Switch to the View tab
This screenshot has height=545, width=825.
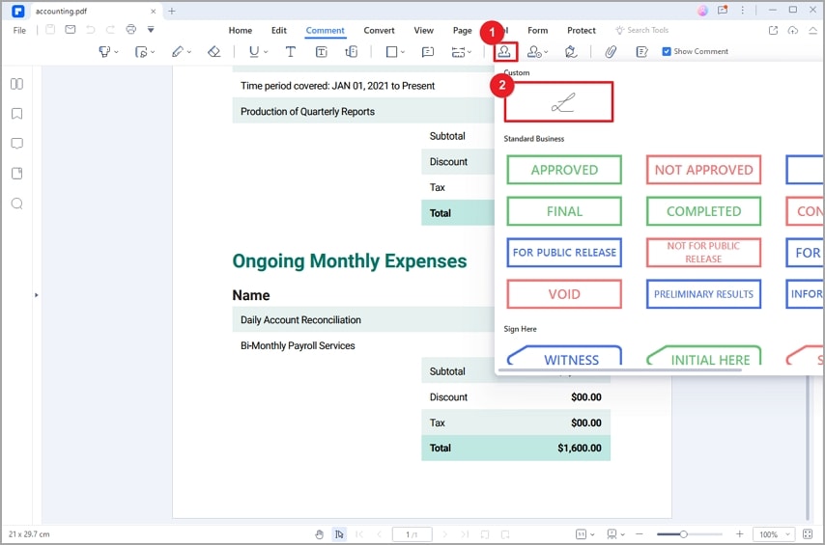coord(423,31)
